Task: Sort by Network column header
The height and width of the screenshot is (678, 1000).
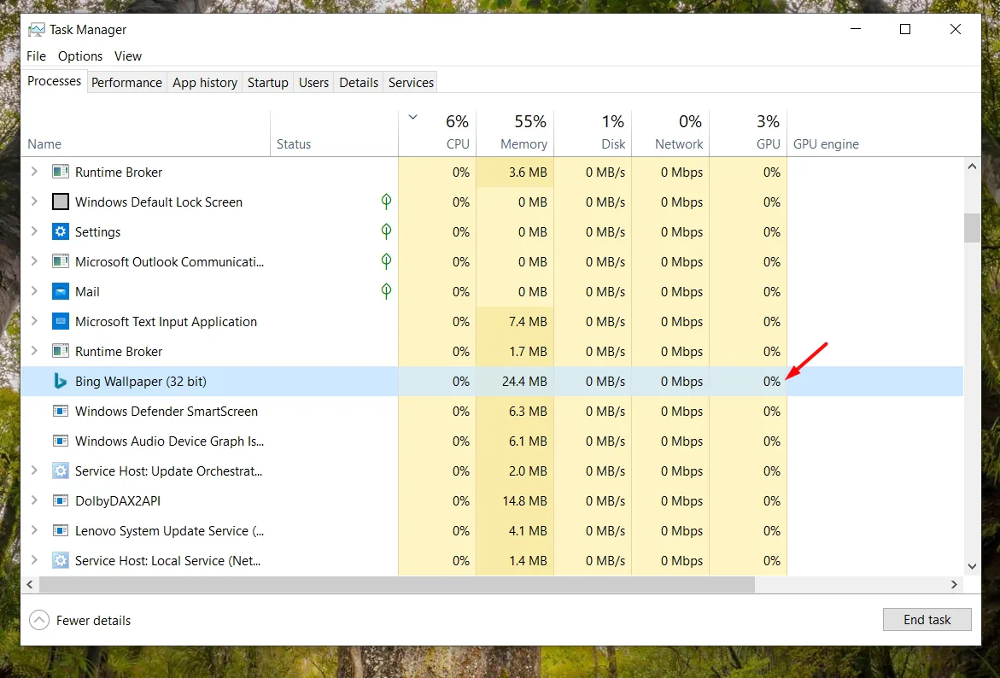Action: click(671, 133)
